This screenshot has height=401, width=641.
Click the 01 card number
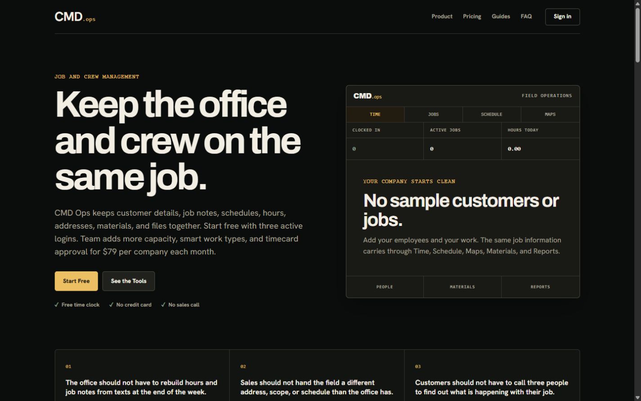coord(68,366)
